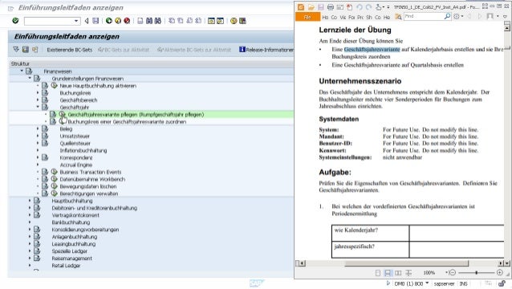Image resolution: width=512 pixels, height=289 pixels.
Task: Click the PDF reader Open folder icon
Action: tap(311, 7)
